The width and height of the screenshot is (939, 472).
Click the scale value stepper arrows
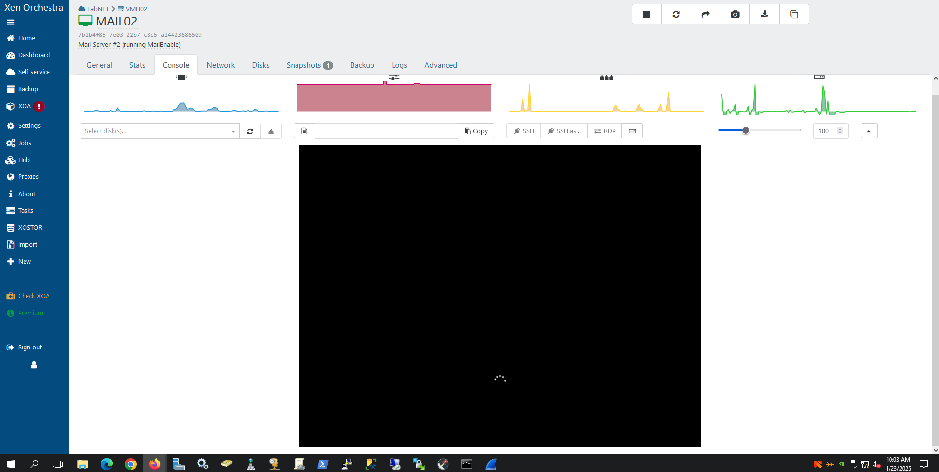(x=840, y=131)
